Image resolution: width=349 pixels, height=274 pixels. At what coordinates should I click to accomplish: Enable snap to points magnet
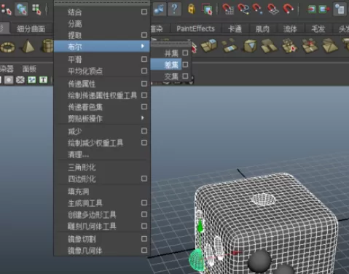click(x=258, y=9)
